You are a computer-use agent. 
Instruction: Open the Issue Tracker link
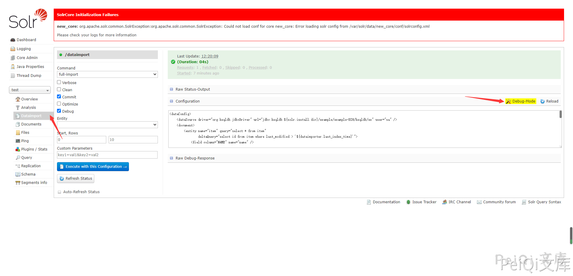pyautogui.click(x=424, y=202)
